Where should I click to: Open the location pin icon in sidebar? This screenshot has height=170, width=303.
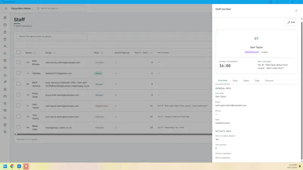click(5, 104)
